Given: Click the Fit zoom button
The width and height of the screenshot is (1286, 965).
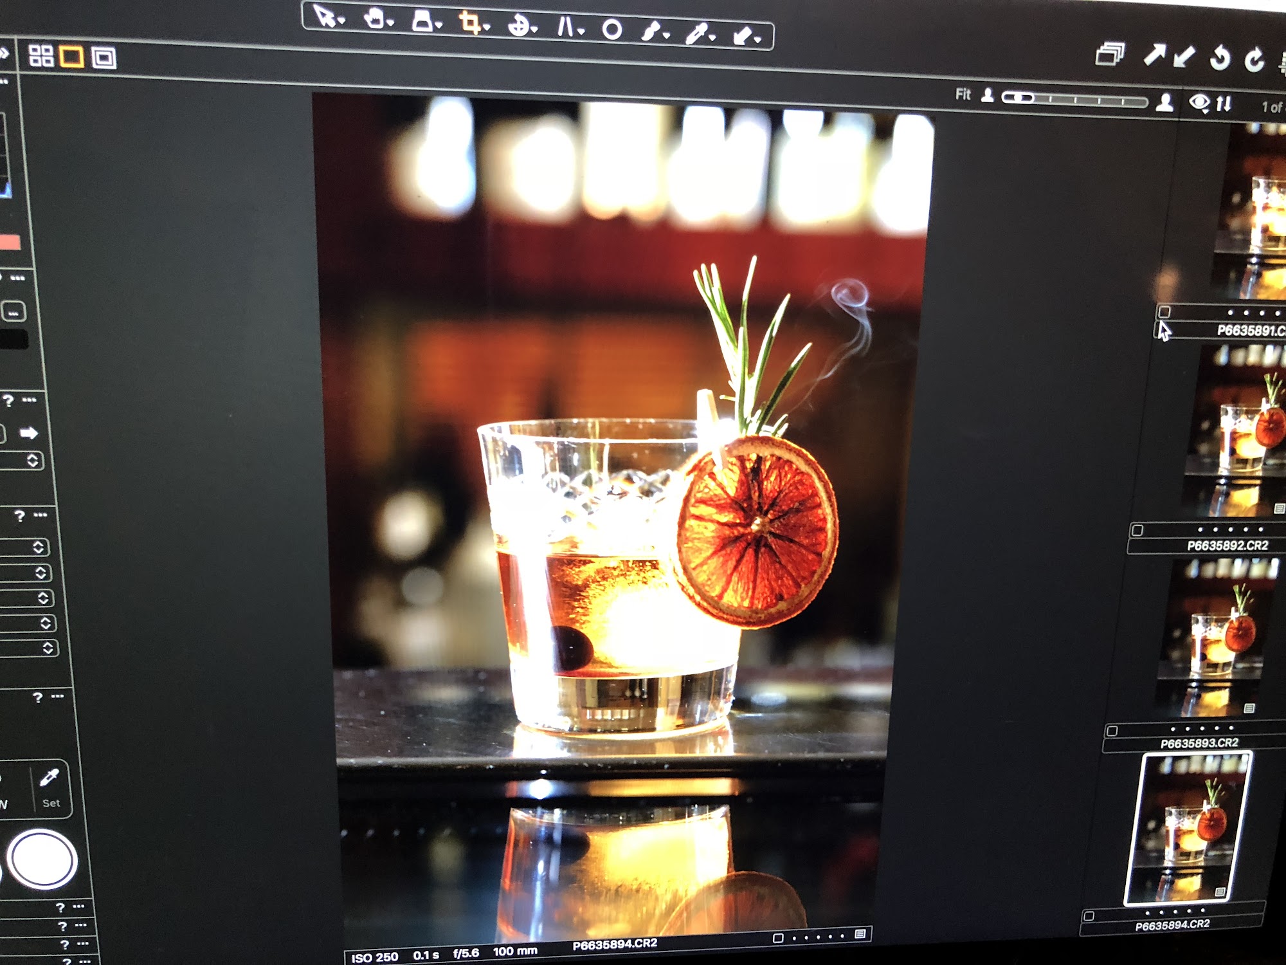Looking at the screenshot, I should tap(963, 95).
